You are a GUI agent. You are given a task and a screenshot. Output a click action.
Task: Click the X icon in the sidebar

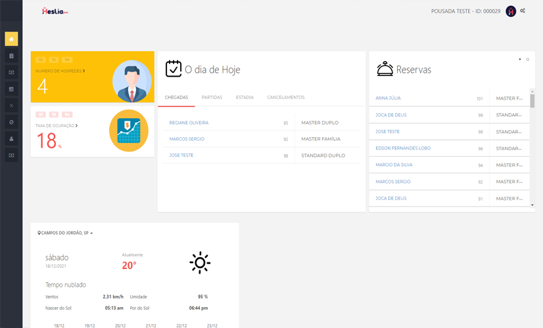click(x=11, y=105)
